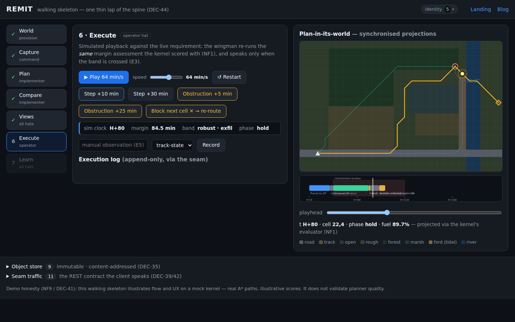The width and height of the screenshot is (515, 322).
Task: Click the commitment window label
Action: pos(348,178)
